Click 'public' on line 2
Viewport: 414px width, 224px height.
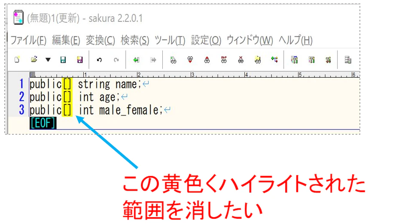click(46, 97)
